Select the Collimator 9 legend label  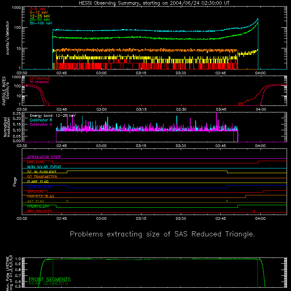41,124
